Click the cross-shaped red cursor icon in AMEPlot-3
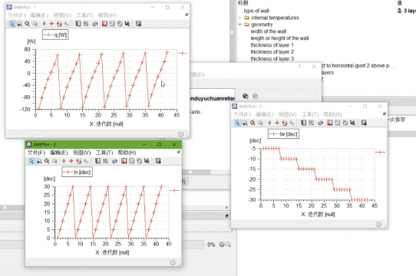416x276 pixels. tap(277, 123)
